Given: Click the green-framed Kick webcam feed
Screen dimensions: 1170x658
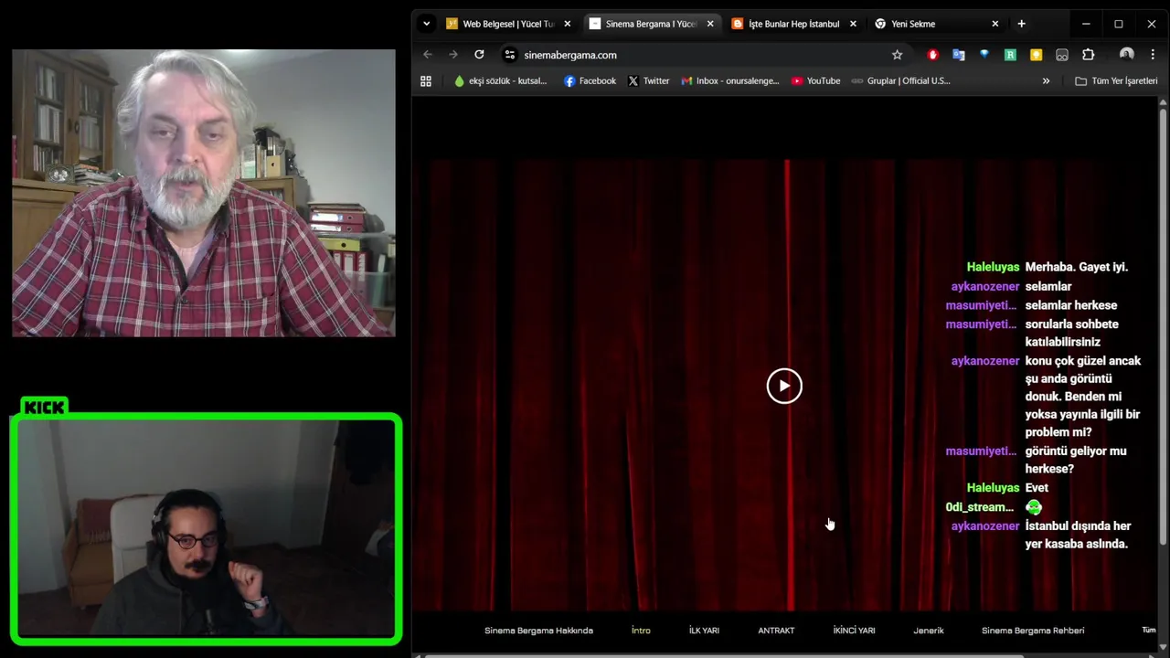Looking at the screenshot, I should coord(206,529).
